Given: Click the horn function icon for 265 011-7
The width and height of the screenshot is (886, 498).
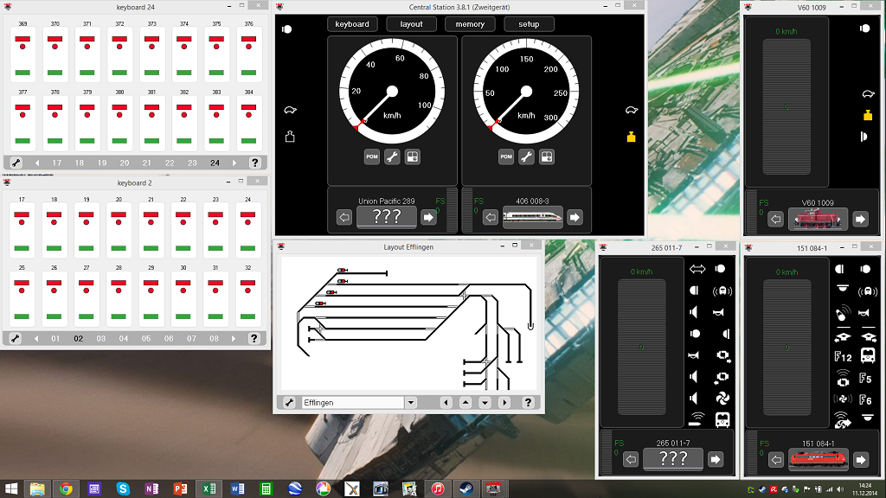Looking at the screenshot, I should pos(718,312).
